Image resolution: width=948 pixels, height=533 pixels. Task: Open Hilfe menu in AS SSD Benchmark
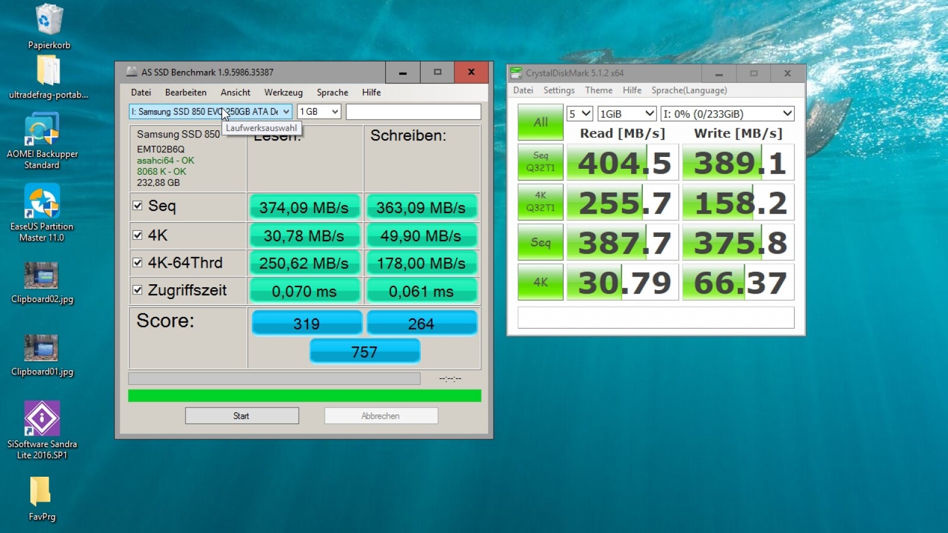[x=371, y=92]
